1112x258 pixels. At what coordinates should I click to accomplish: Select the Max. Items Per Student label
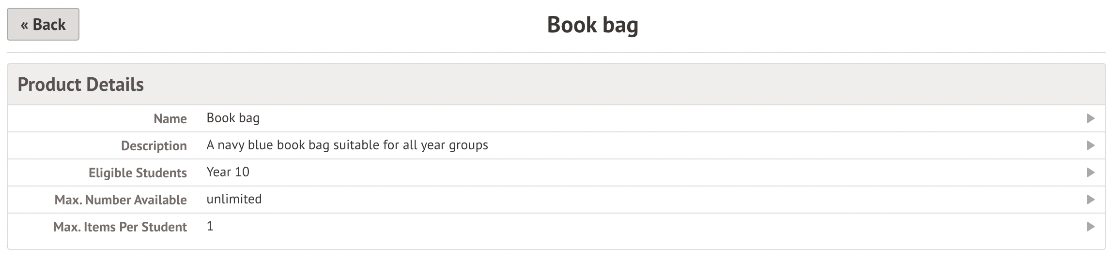(120, 227)
